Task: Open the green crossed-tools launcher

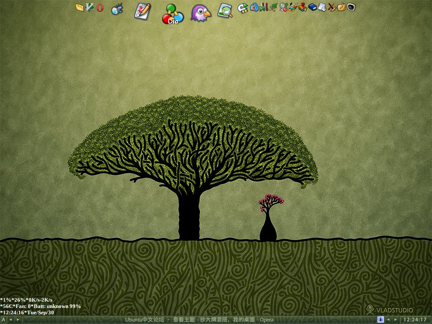Action: point(273,7)
